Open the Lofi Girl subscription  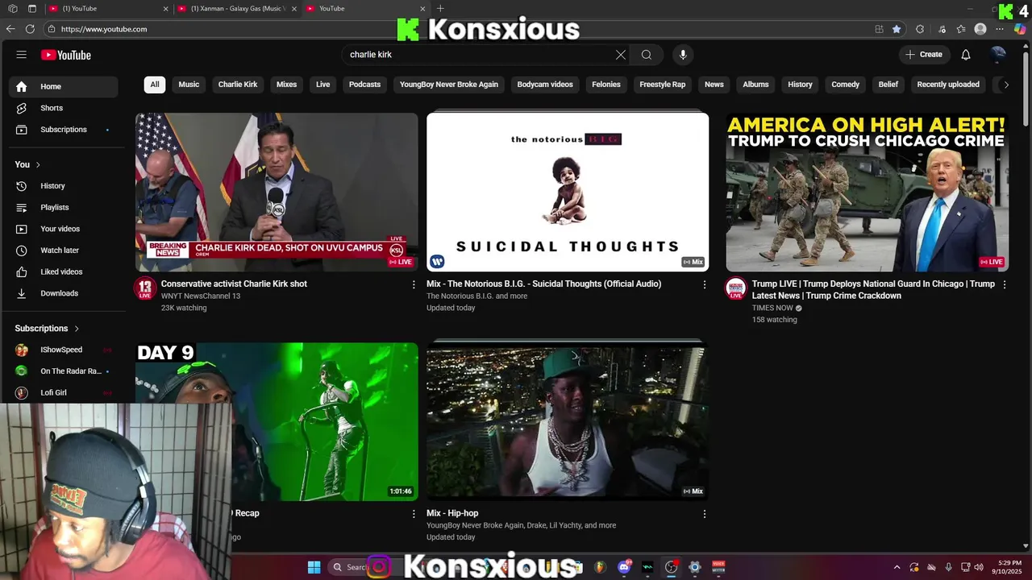(64, 392)
